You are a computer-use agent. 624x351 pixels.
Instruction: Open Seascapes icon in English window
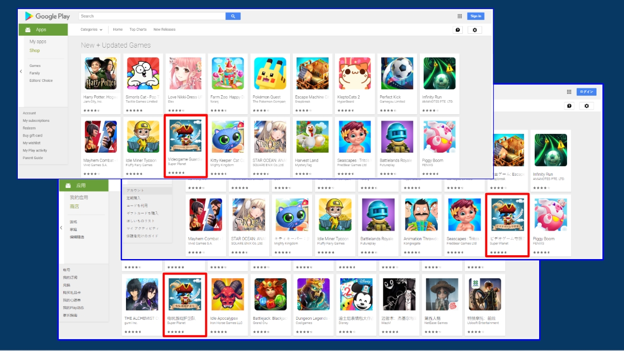(x=355, y=137)
